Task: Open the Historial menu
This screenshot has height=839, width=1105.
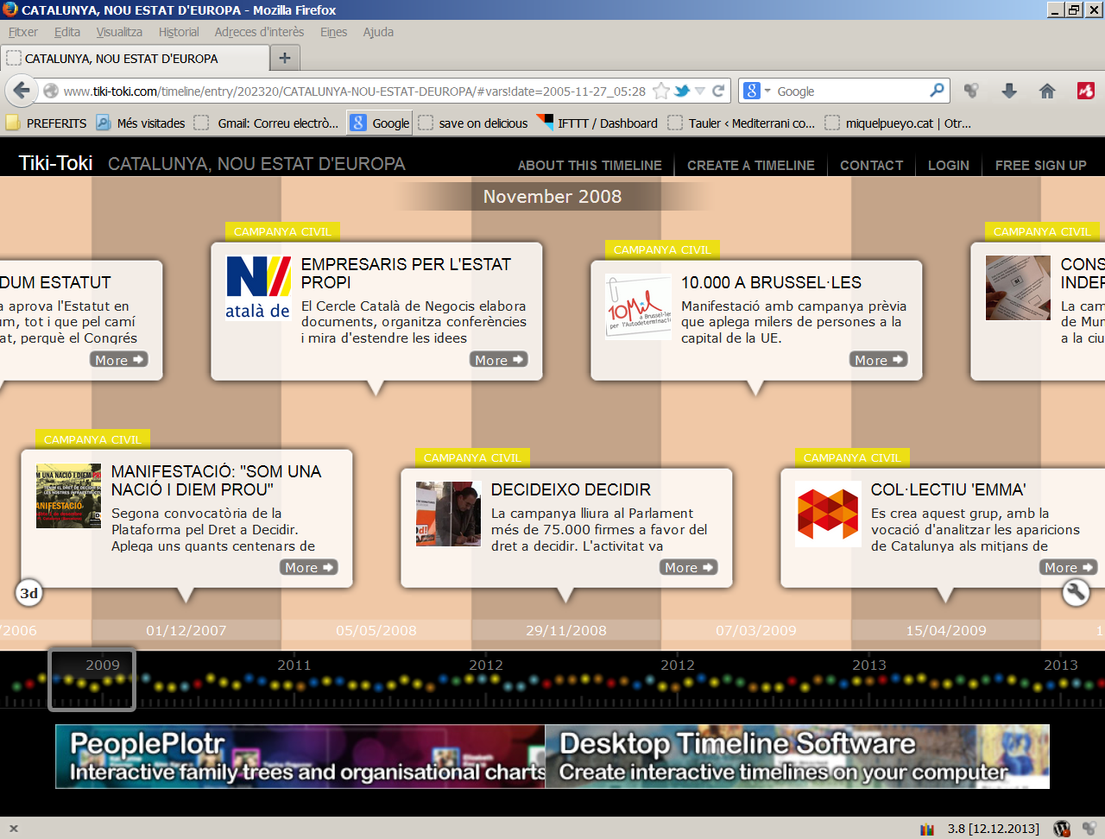Action: coord(179,32)
